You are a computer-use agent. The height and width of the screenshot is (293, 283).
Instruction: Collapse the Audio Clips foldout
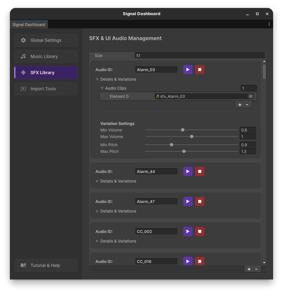102,88
